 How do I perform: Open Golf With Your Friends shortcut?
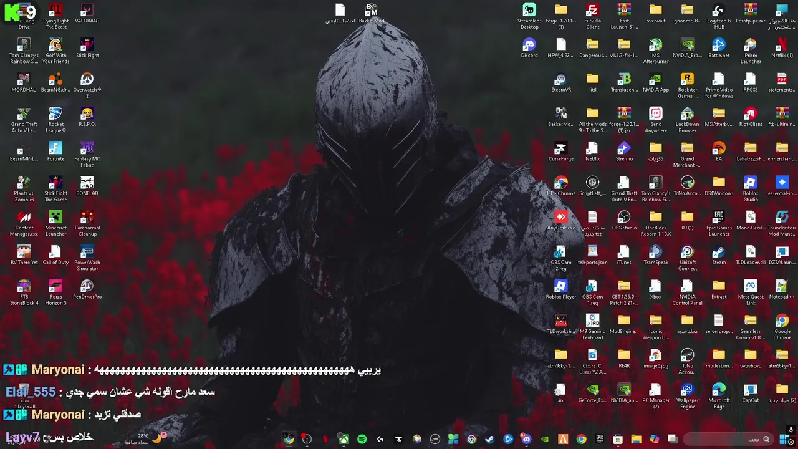(x=55, y=52)
